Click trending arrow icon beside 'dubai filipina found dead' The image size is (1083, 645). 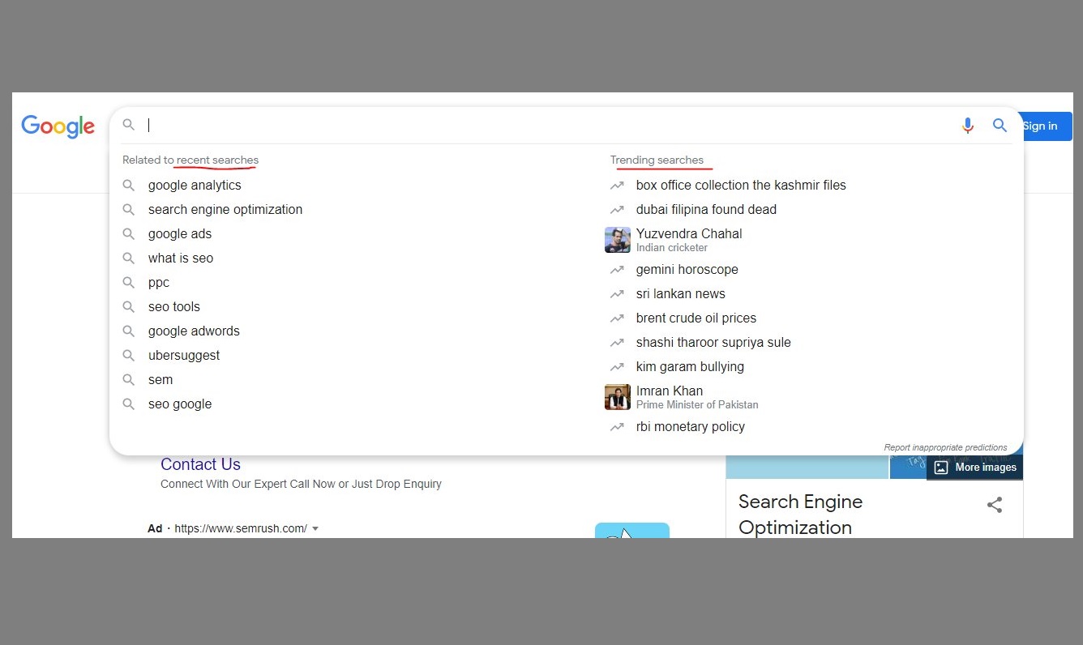tap(617, 209)
